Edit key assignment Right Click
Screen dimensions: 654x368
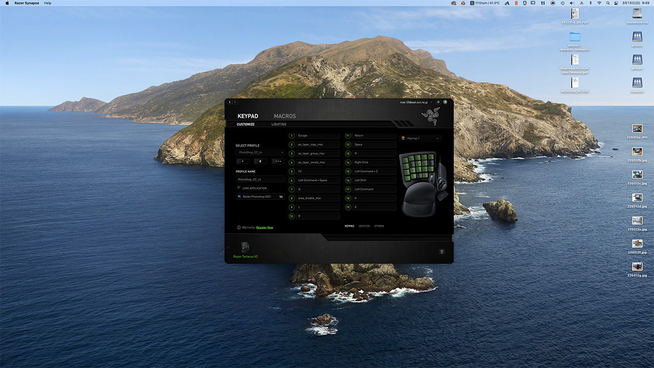(375, 163)
